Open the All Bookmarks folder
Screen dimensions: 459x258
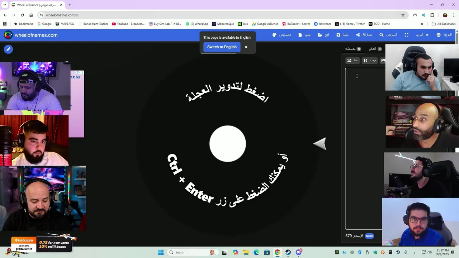(444, 24)
